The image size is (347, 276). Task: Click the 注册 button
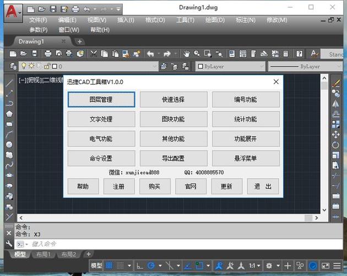119,187
